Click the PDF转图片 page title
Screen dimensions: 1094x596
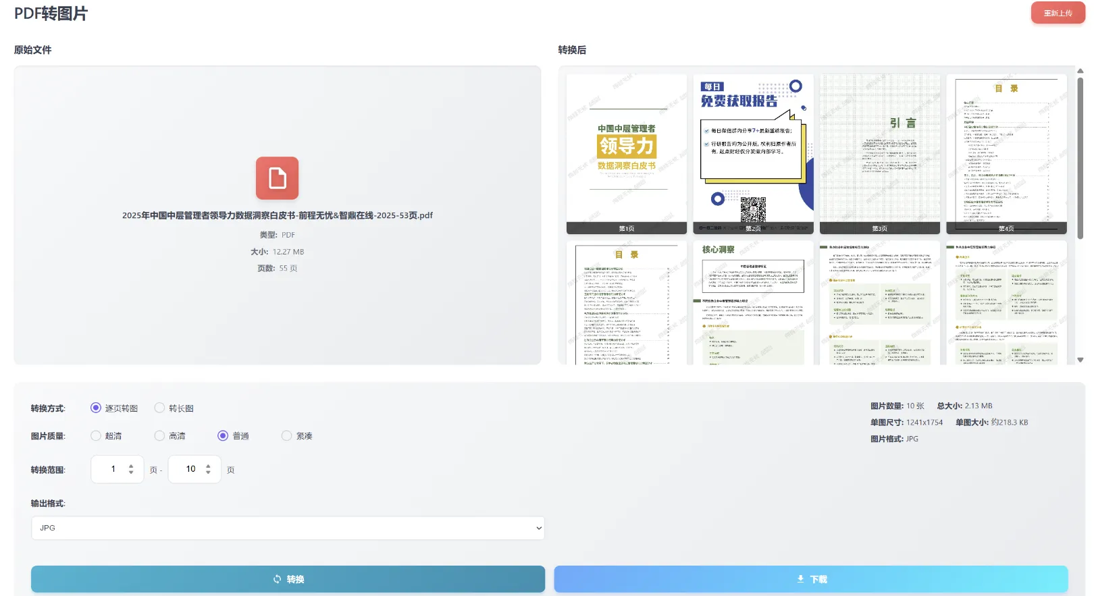click(51, 13)
